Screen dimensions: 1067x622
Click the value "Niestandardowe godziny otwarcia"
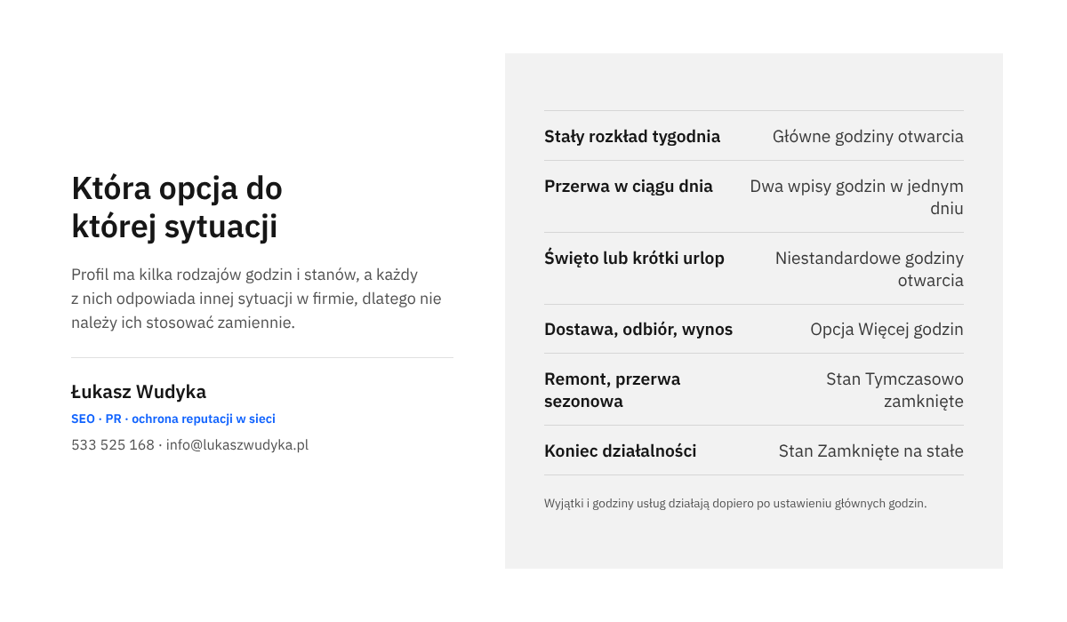pos(869,269)
